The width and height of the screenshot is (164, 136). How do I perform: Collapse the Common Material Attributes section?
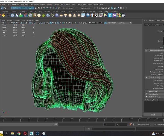[x=146, y=50]
